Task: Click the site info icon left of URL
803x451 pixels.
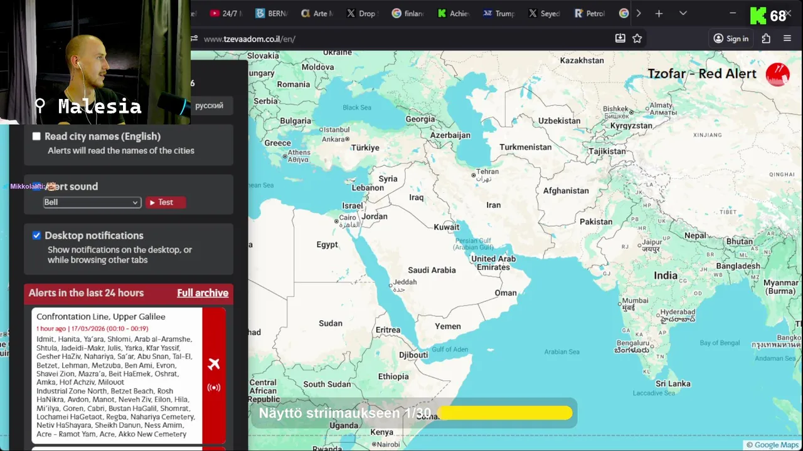Action: pyautogui.click(x=194, y=38)
